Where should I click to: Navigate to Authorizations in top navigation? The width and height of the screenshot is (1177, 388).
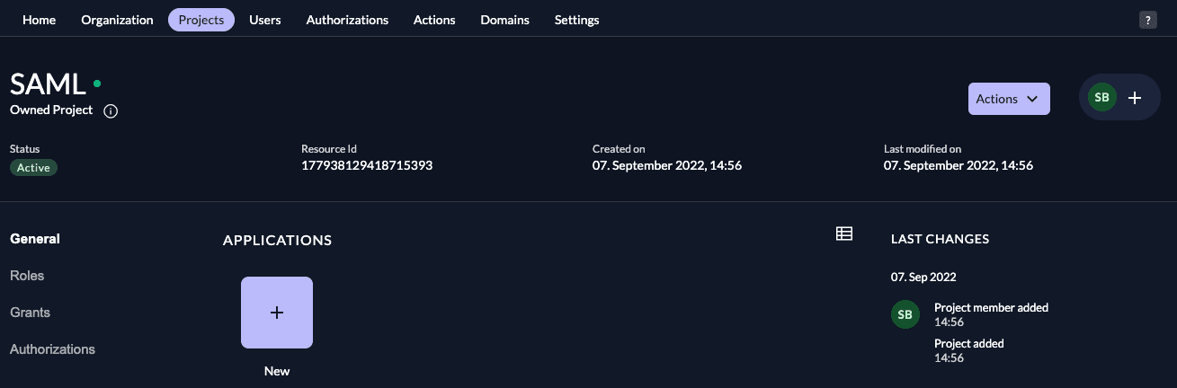347,20
